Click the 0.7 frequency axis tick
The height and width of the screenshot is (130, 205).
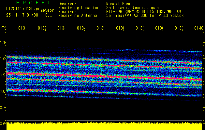pos(3,107)
